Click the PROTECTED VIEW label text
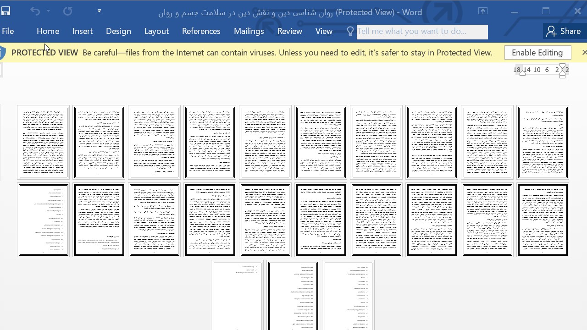Image resolution: width=587 pixels, height=330 pixels. click(45, 53)
